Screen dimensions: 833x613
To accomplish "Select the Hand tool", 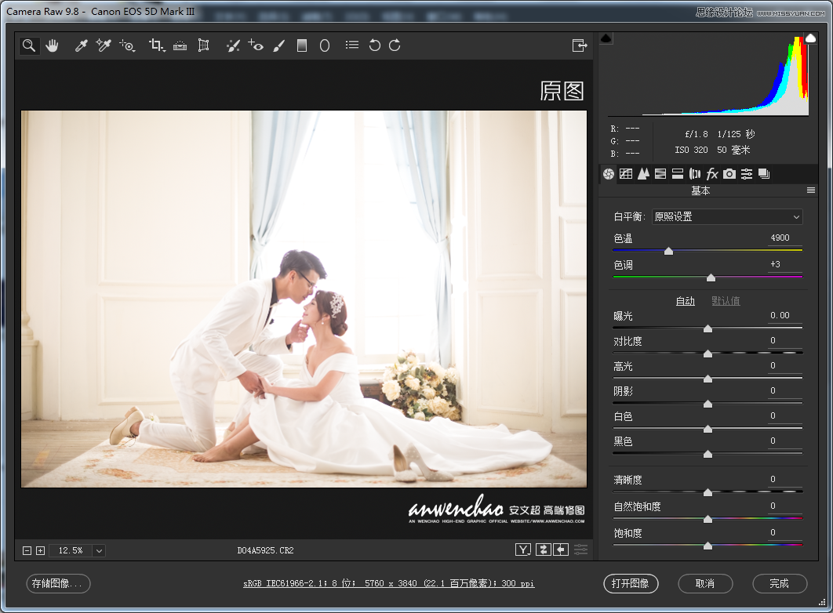I will click(x=52, y=45).
